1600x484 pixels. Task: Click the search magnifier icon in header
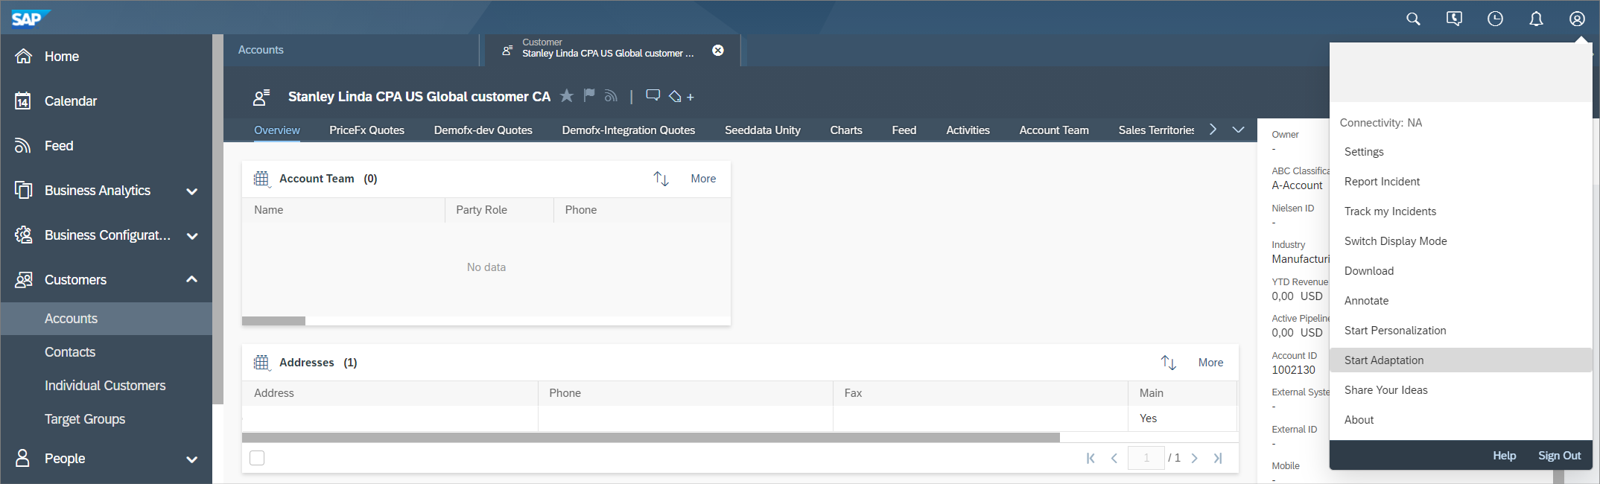pos(1413,19)
